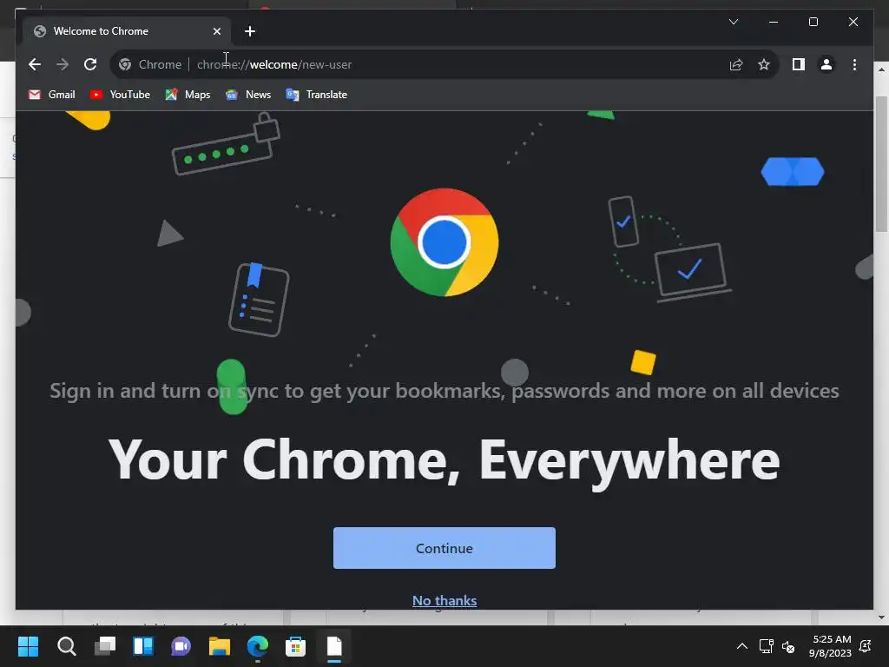Select the Welcome to Chrome tab
889x667 pixels.
(127, 31)
